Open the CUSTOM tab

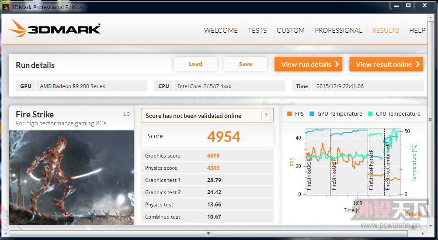[291, 31]
